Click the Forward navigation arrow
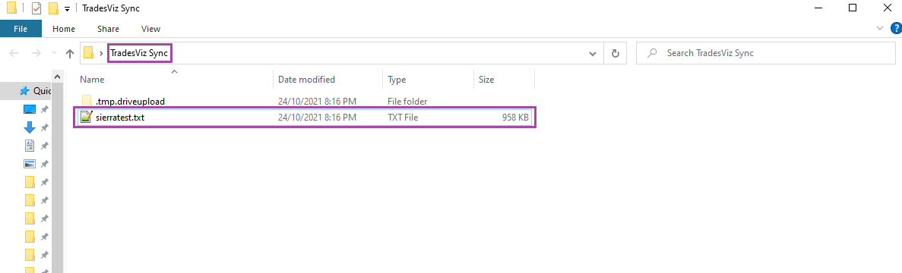 [36, 53]
